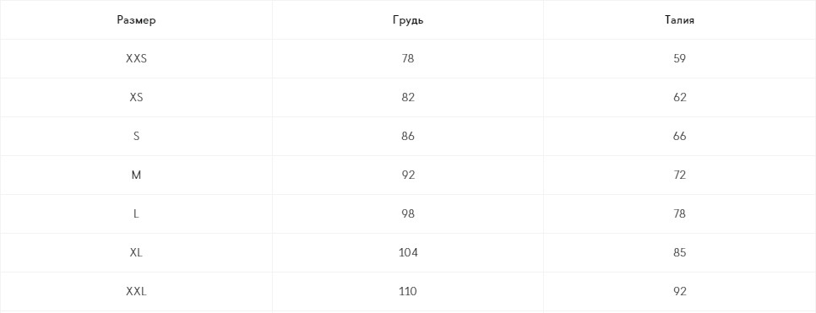Select the S size cell

tap(136, 136)
